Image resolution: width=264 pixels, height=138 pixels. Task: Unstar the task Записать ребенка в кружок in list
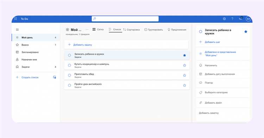click(184, 55)
